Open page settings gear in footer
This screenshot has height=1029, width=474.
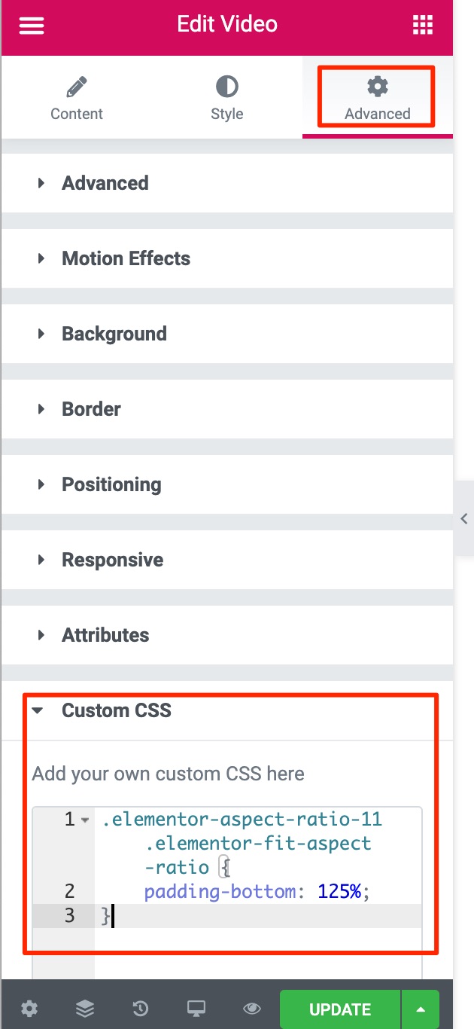29,1009
